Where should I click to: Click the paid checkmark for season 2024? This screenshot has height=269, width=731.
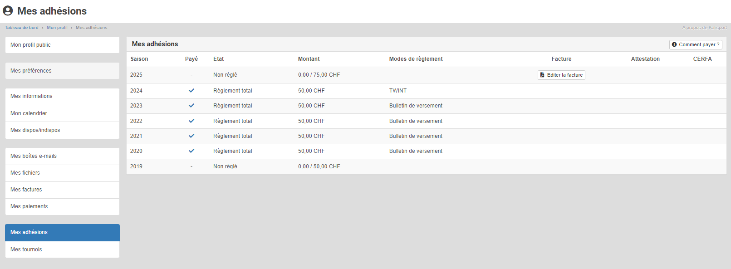(x=191, y=91)
